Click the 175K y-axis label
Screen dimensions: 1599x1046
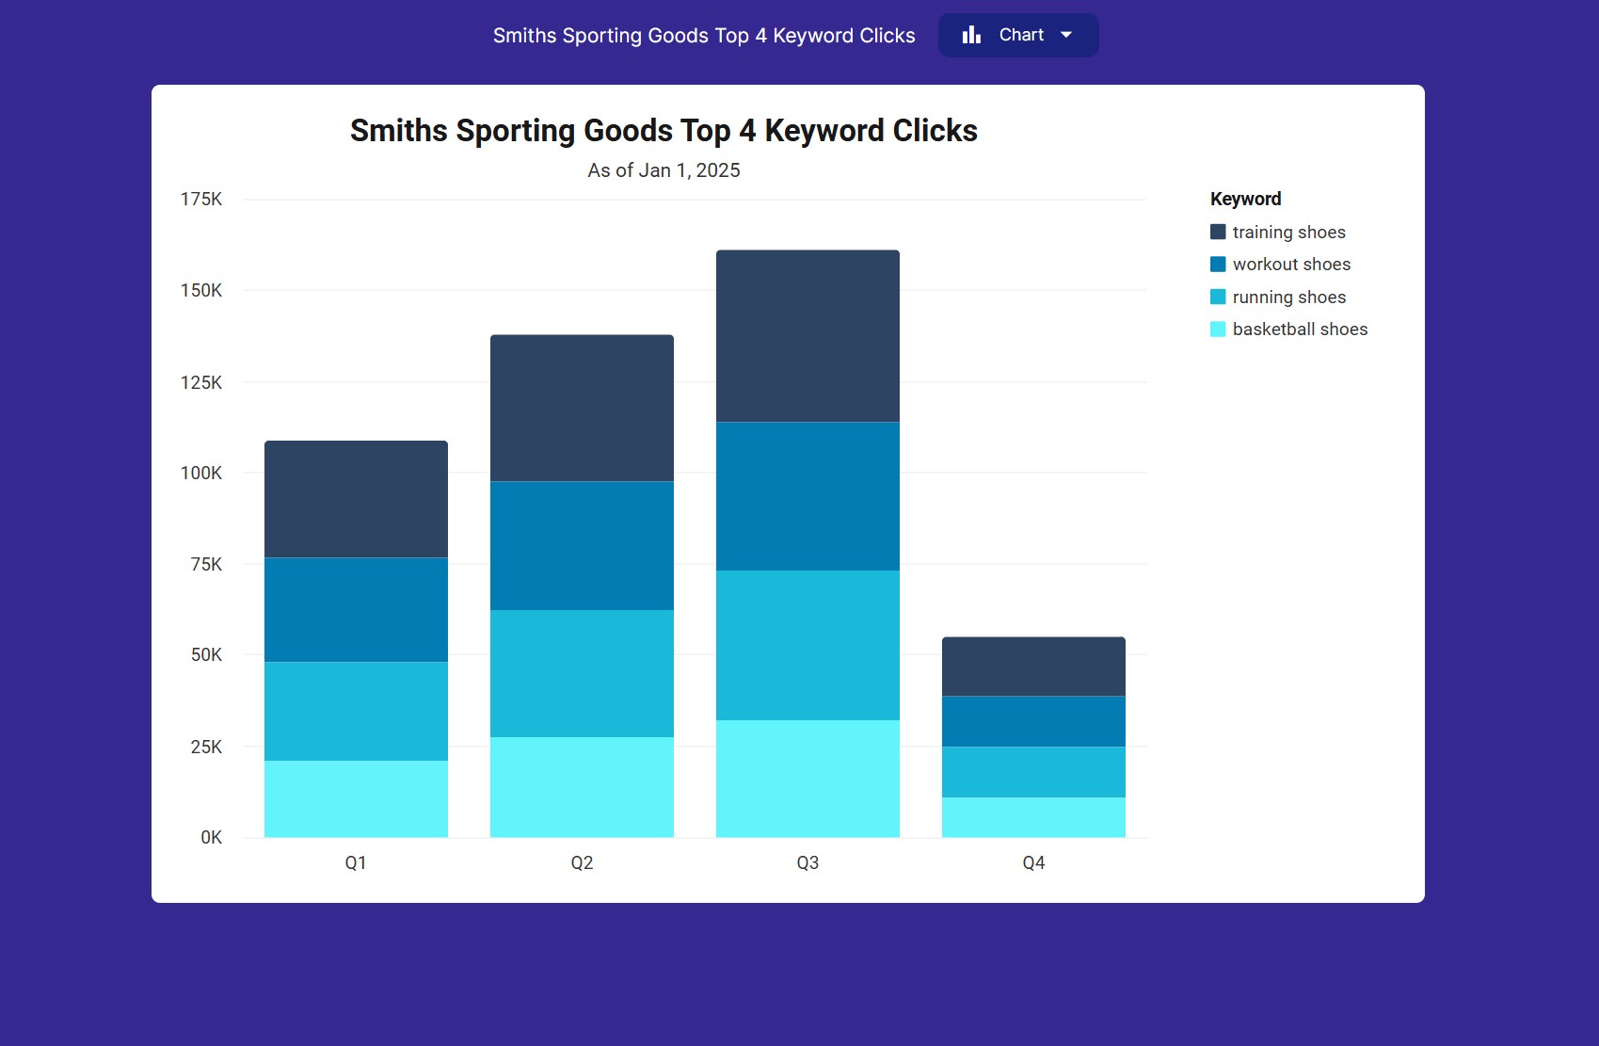[x=201, y=200]
